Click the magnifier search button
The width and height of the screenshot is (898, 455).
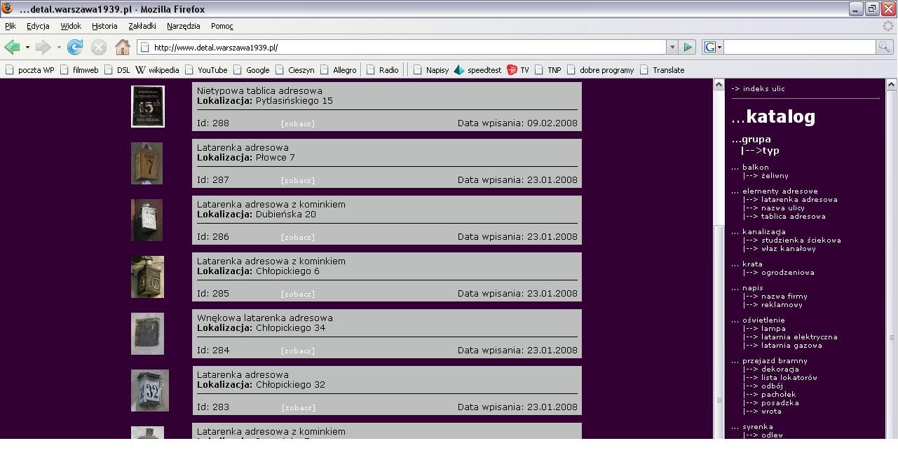885,47
